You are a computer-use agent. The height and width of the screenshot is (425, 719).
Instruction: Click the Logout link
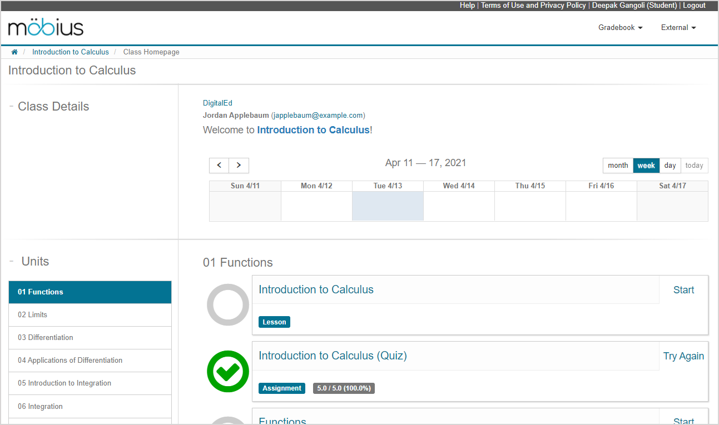[694, 5]
